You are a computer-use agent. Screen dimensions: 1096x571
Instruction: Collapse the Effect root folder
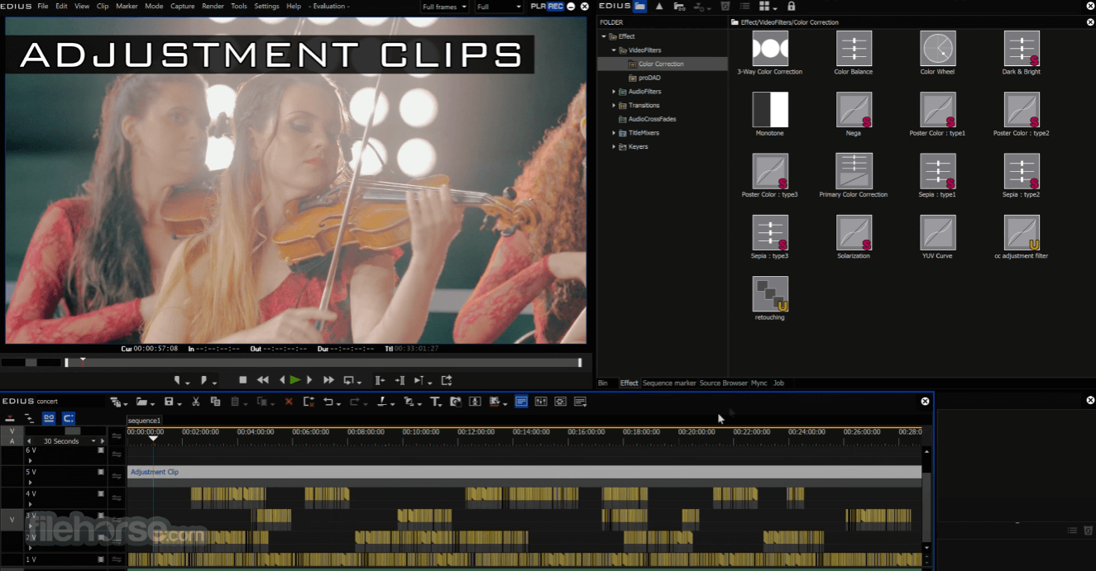click(x=604, y=36)
